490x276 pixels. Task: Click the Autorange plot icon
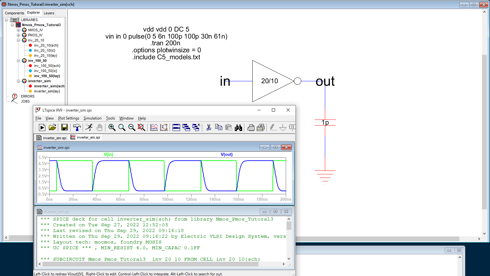click(164, 127)
